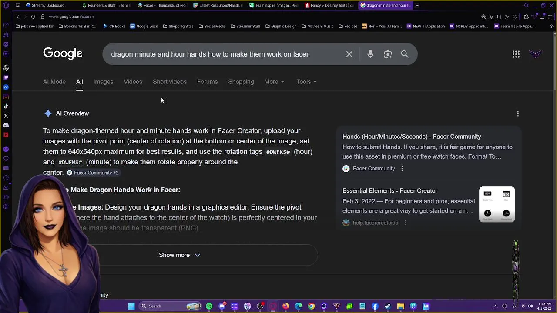557x313 pixels.
Task: Click the Facebook taskbar icon
Action: coord(375,306)
